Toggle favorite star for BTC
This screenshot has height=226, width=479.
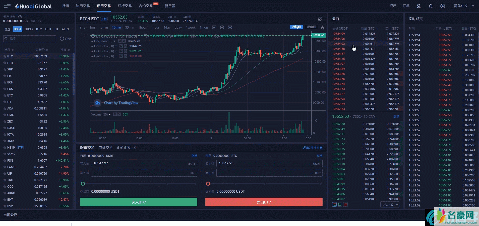5,56
